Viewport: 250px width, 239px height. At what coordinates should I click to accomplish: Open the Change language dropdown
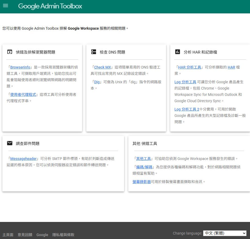(225, 233)
